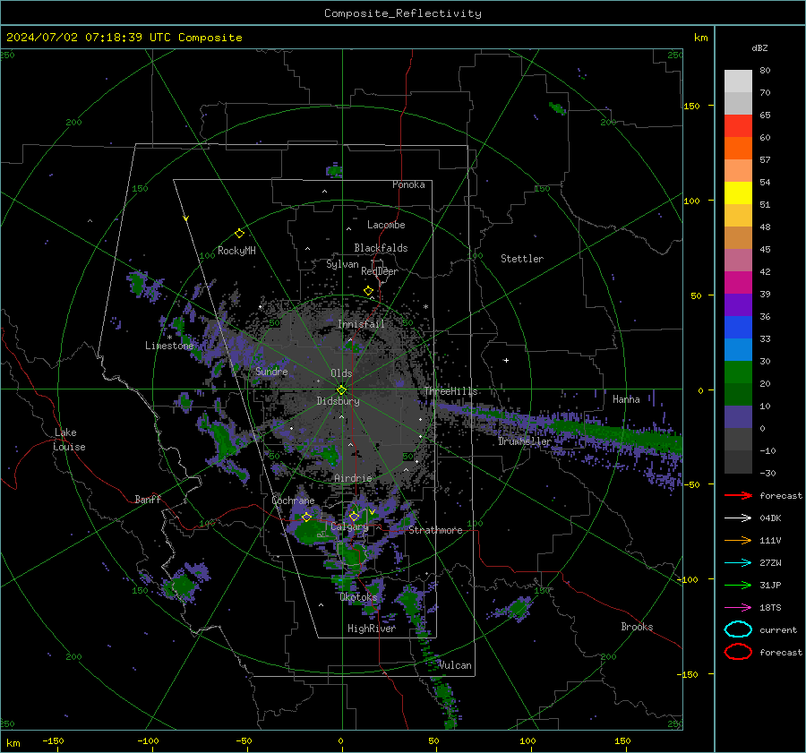Click the asterisk marker above Limestone
Viewport: 806px width, 753px height.
169,338
